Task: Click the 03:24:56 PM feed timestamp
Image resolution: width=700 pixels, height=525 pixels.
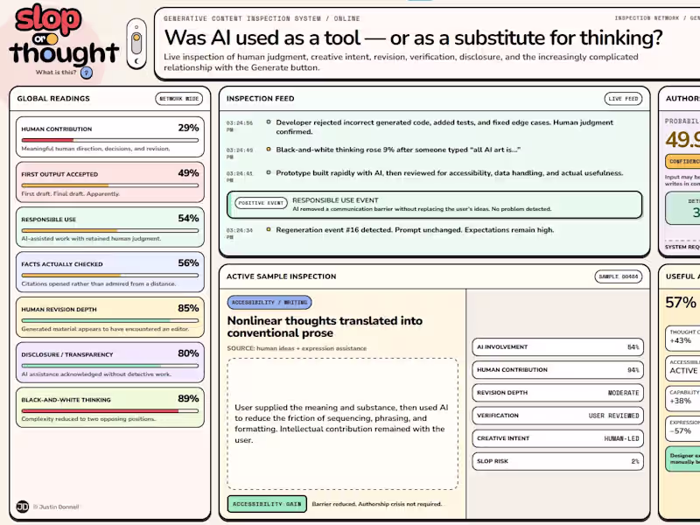Action: tap(239, 126)
